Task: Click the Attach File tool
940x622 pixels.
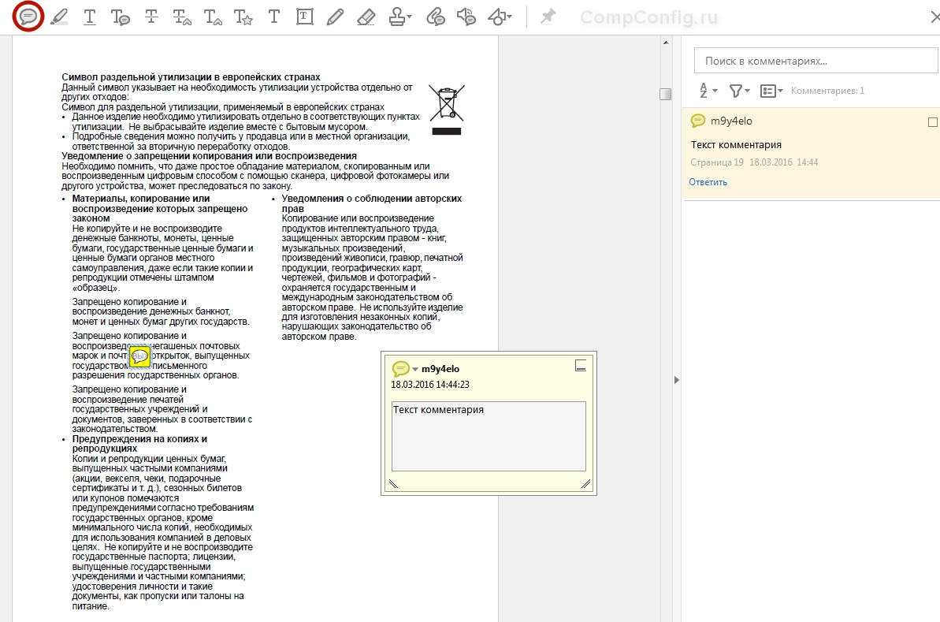Action: pyautogui.click(x=435, y=17)
